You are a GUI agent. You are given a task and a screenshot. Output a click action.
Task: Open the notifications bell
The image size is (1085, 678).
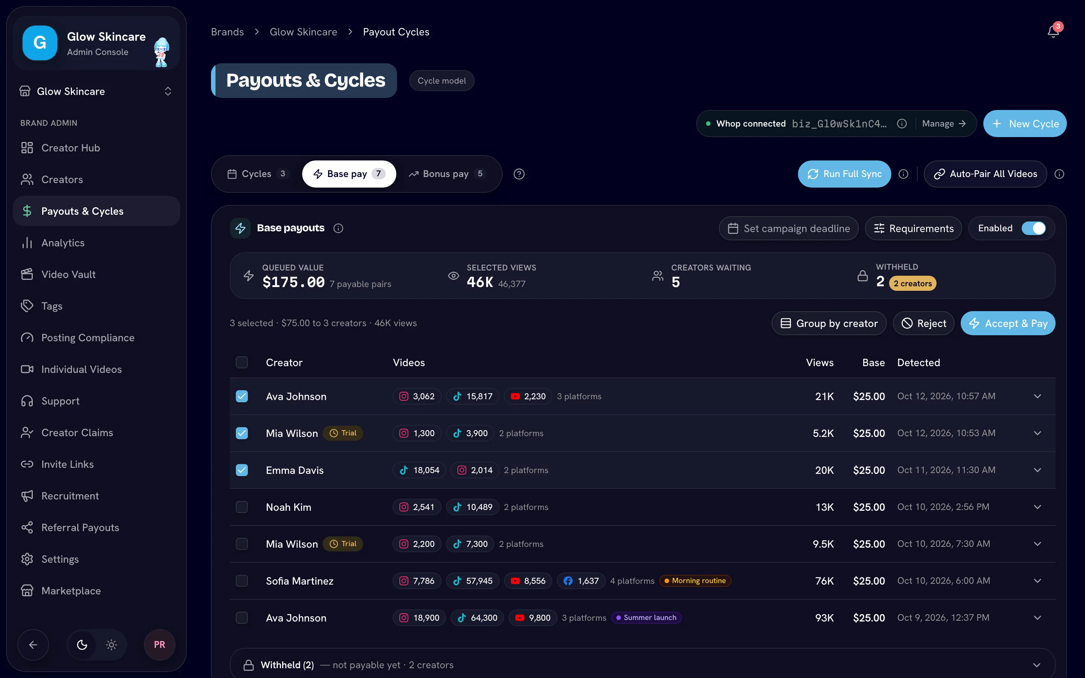click(x=1053, y=32)
